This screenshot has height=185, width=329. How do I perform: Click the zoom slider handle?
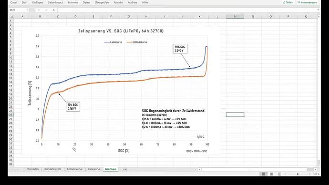[298, 174]
